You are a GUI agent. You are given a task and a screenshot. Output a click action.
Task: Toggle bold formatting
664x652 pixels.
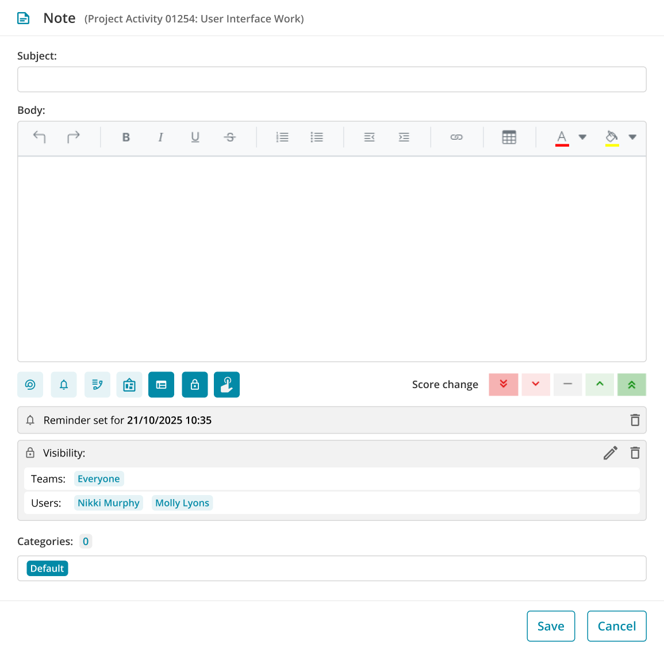point(126,137)
